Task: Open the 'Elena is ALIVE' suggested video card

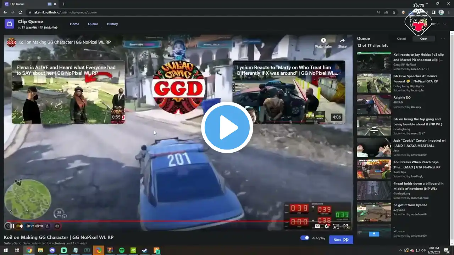Action: [x=68, y=92]
